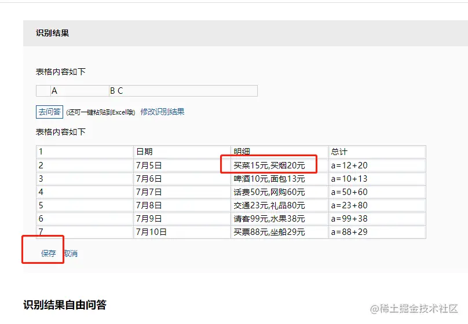Click the cell 7月7日

pos(182,192)
